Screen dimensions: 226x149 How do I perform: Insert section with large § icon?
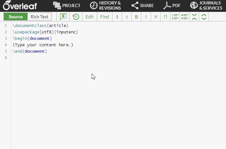point(117,17)
